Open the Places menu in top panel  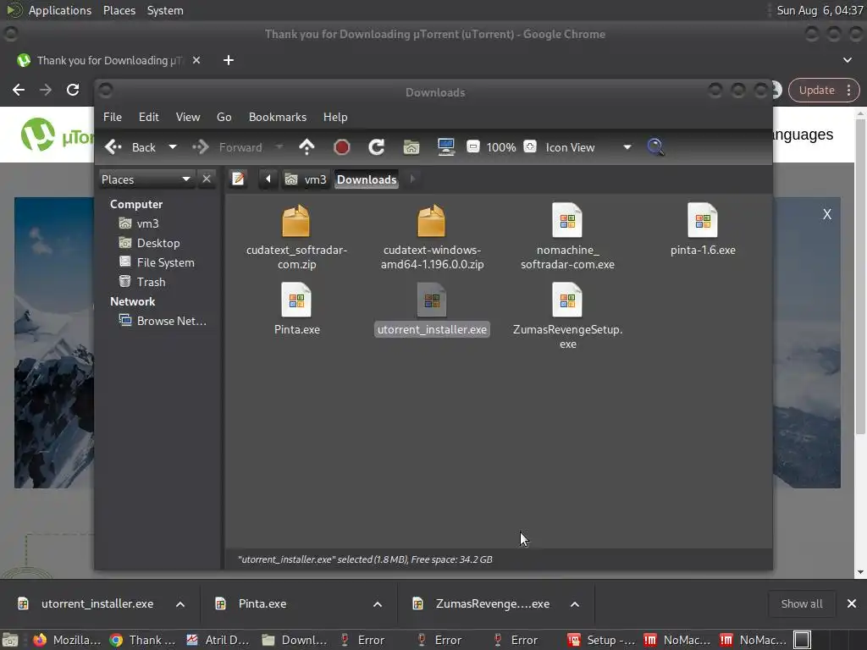coord(119,10)
